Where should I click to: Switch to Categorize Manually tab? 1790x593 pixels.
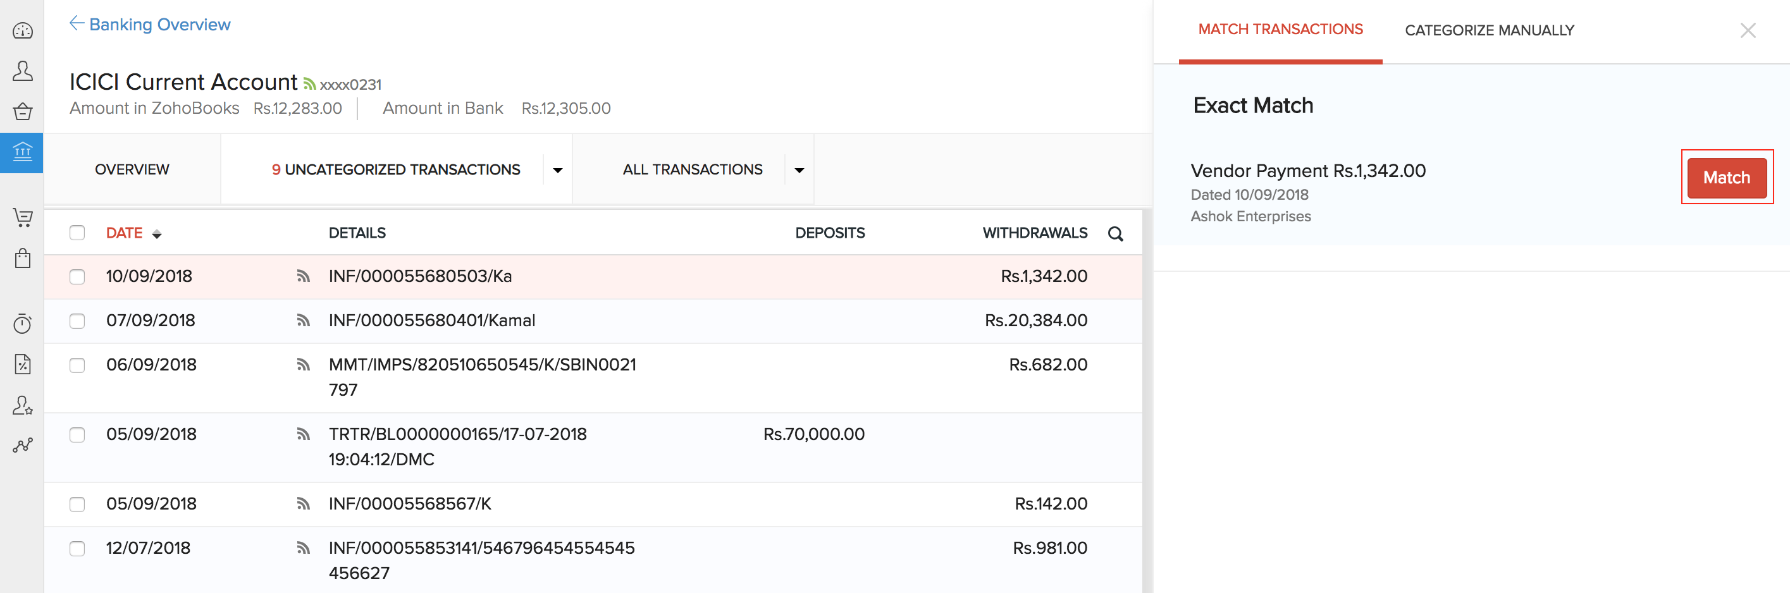(1489, 30)
